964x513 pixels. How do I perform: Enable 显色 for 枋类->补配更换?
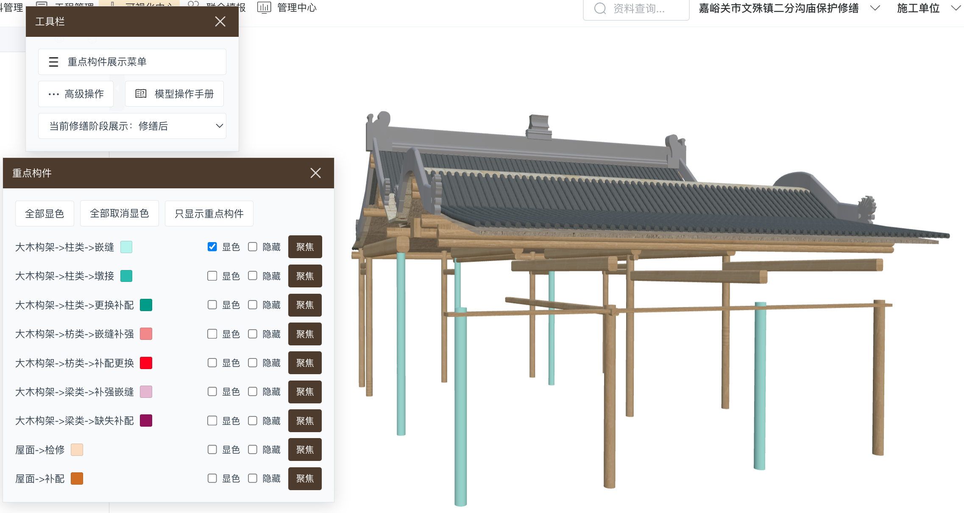[212, 363]
